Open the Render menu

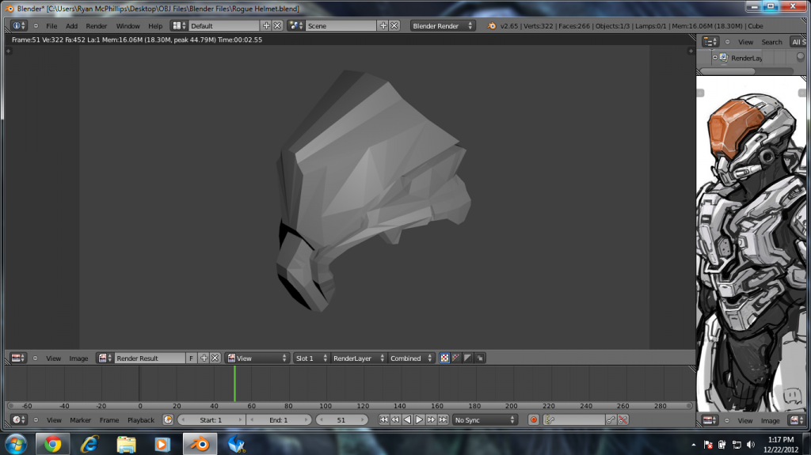click(97, 25)
